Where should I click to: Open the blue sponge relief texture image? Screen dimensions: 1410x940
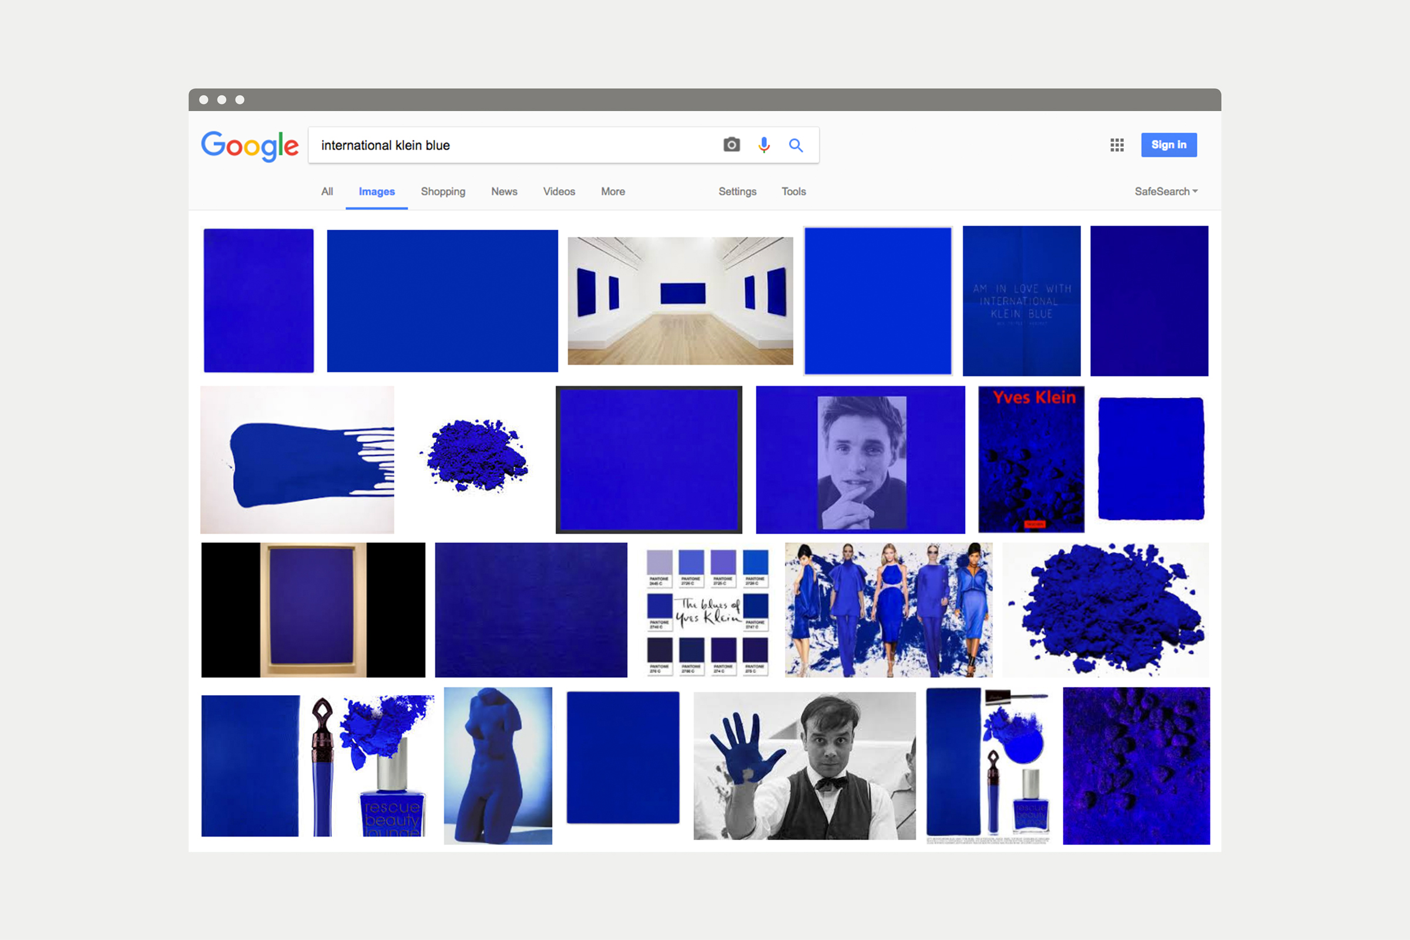point(1136,766)
